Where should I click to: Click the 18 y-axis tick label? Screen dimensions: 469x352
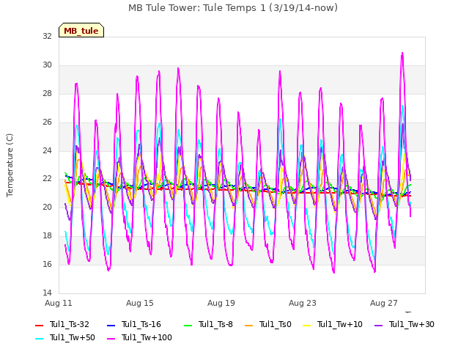47,235
